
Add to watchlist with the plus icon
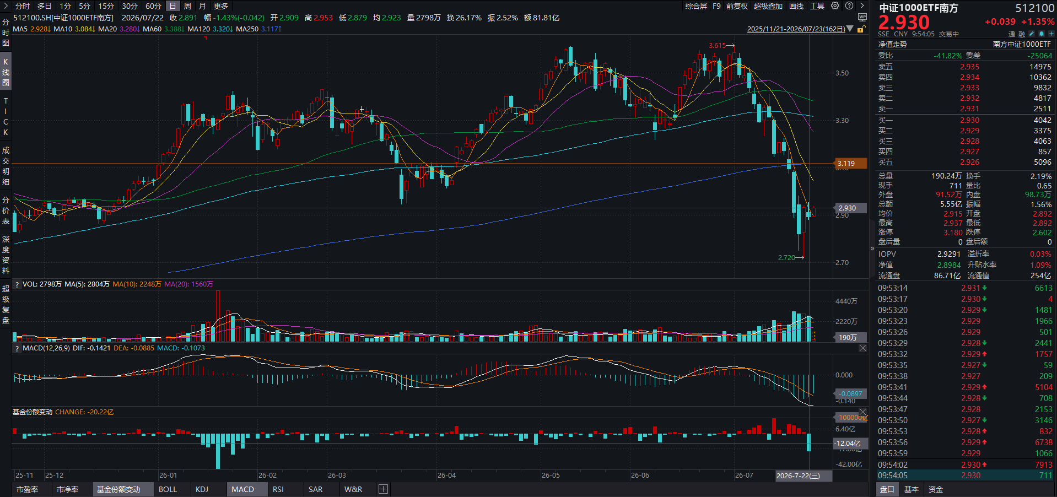[1051, 34]
